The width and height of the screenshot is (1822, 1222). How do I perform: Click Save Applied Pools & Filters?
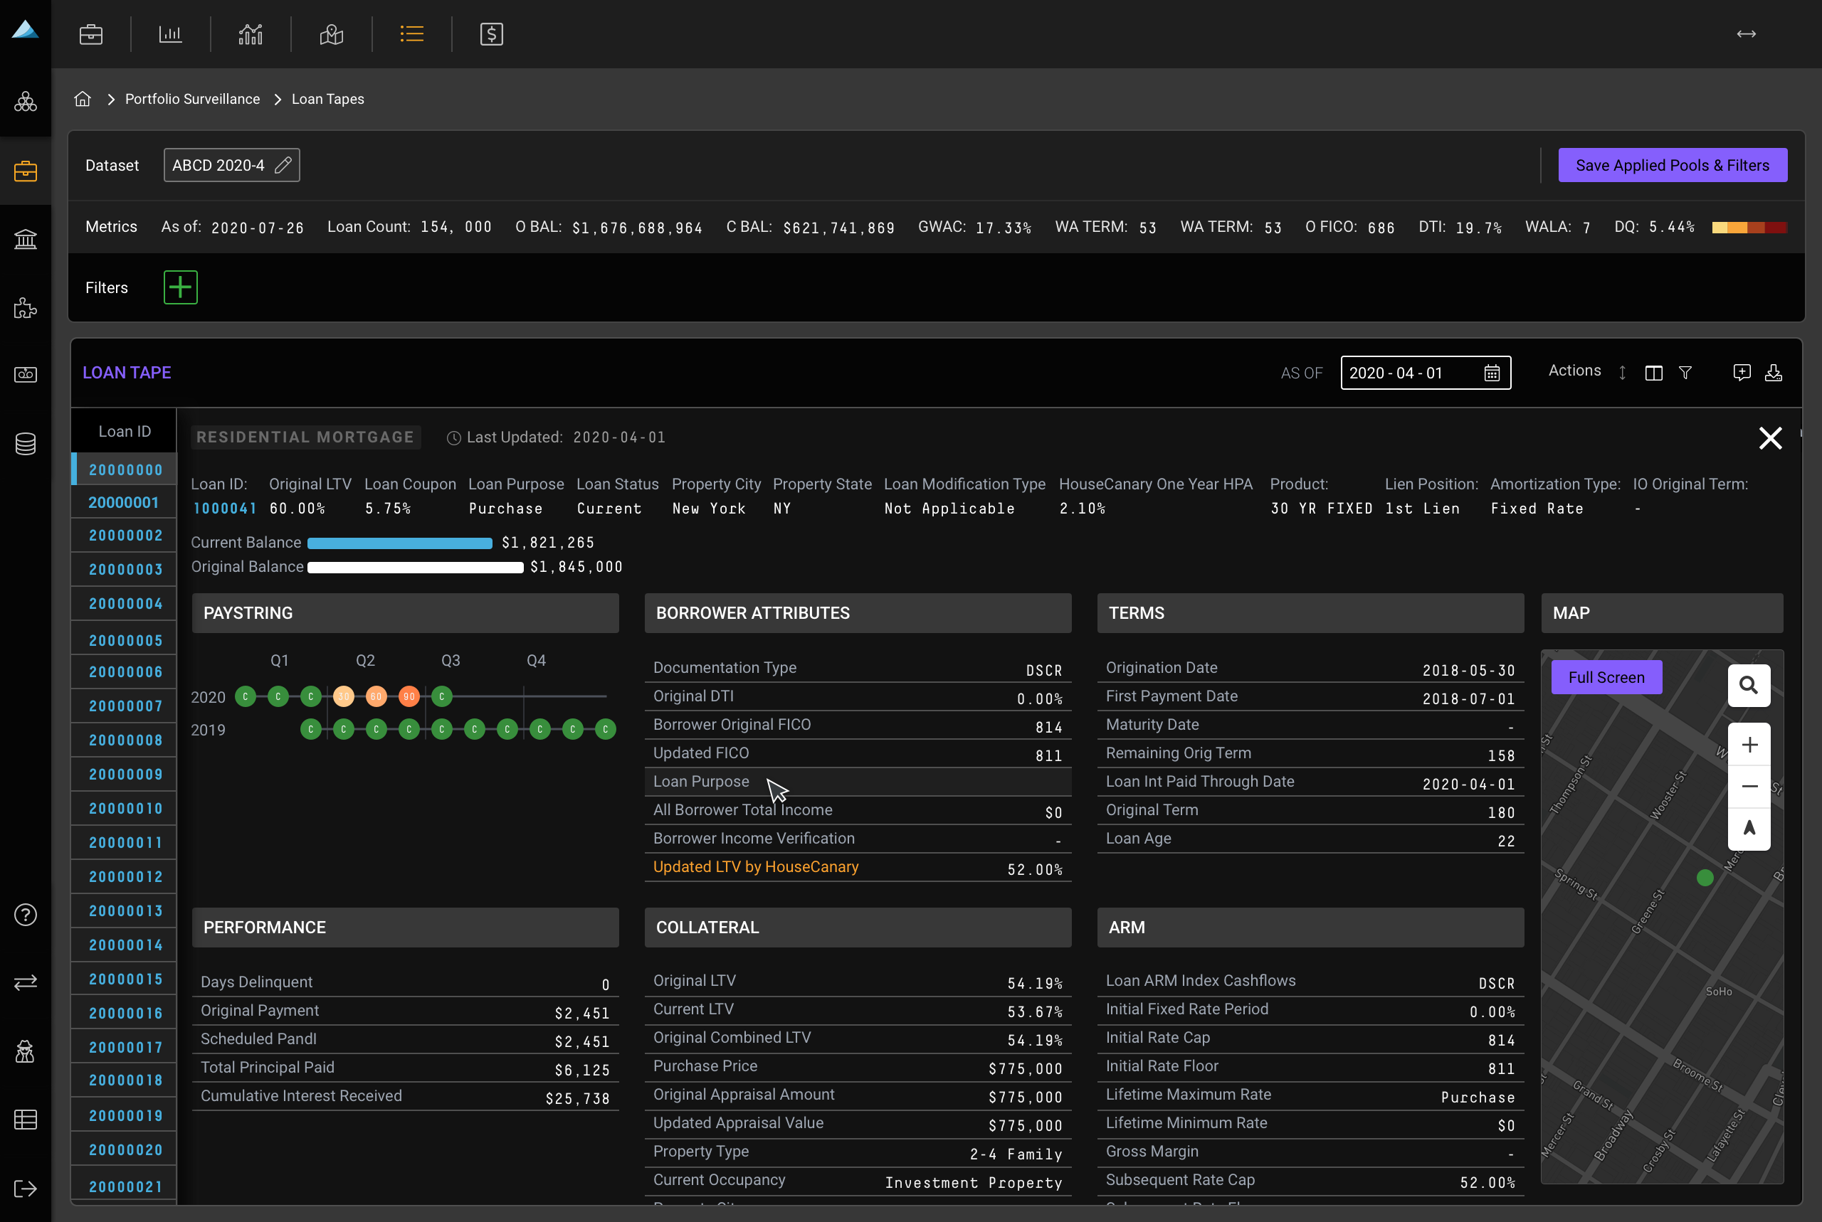[1673, 165]
